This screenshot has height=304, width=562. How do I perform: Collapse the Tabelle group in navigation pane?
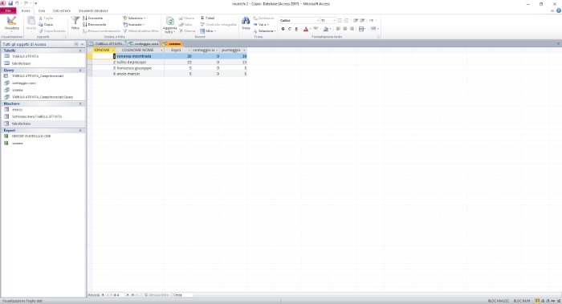[80, 51]
